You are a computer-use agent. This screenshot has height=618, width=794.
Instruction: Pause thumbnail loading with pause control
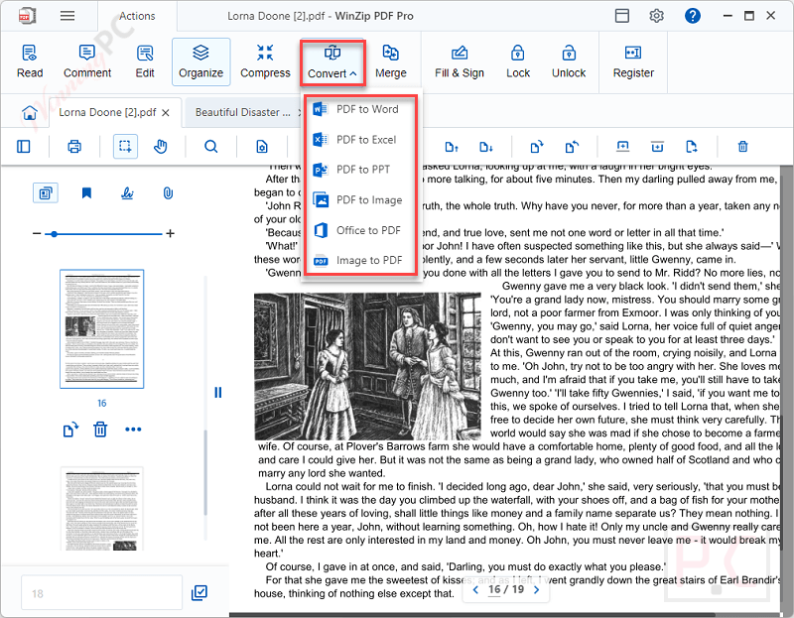217,392
